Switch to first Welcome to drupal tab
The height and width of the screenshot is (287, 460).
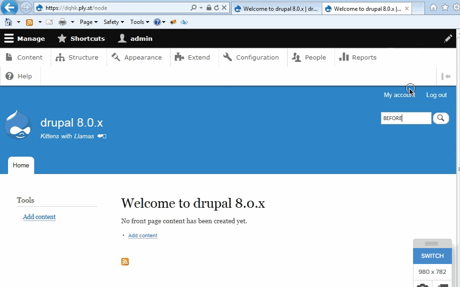[x=277, y=9]
